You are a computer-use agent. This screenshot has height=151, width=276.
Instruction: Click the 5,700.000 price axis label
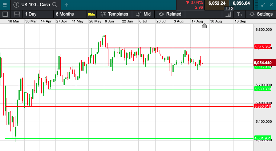coord(264,85)
